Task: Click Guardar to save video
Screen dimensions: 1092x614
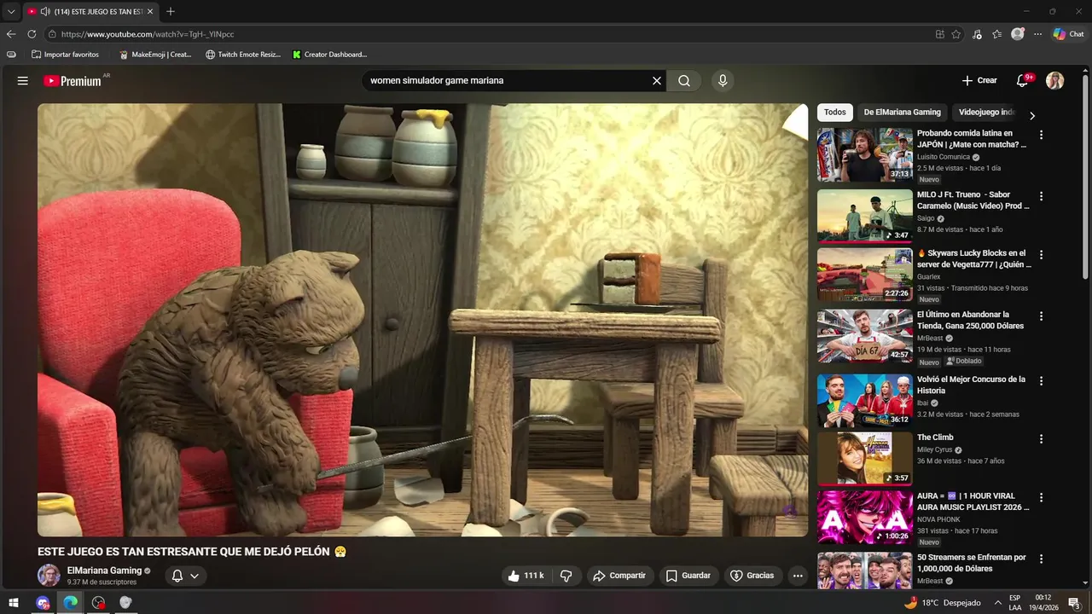Action: point(688,576)
